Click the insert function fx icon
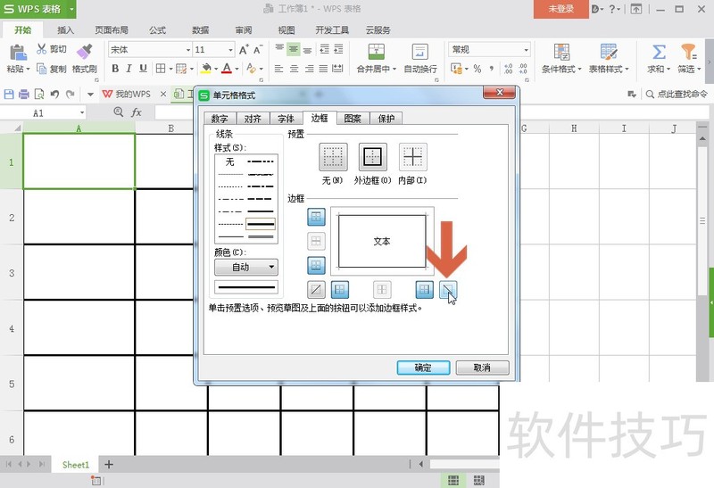Viewport: 714px width, 488px height. point(137,112)
